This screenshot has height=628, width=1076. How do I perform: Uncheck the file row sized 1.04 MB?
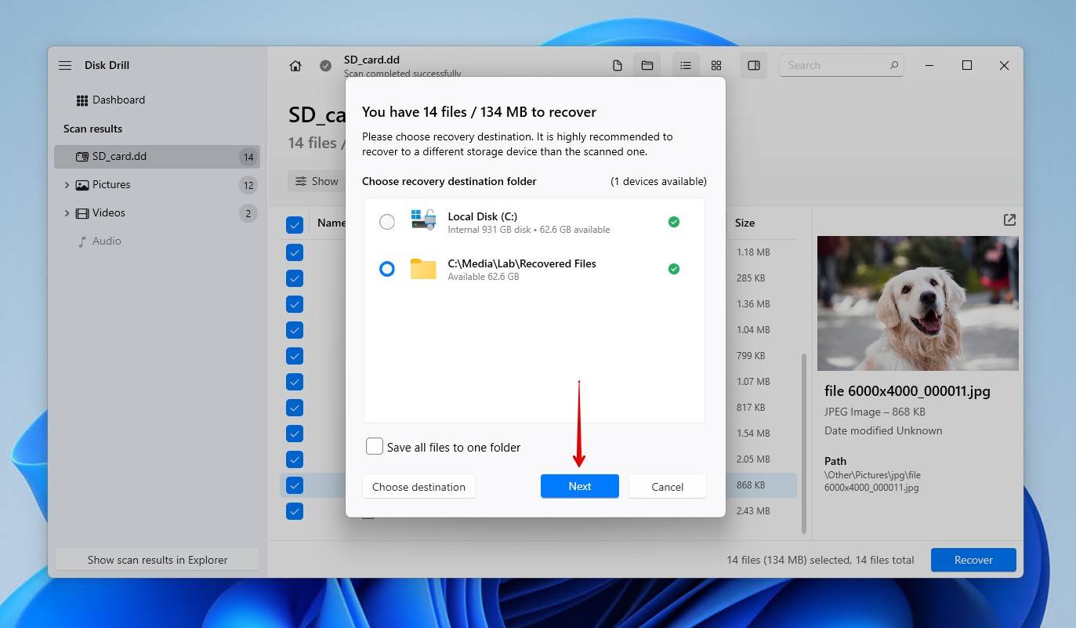pos(295,330)
